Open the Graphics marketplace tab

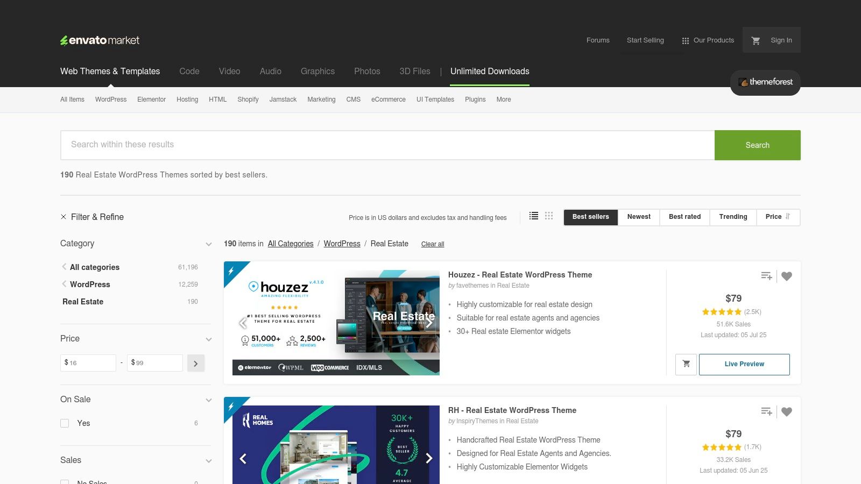(317, 71)
